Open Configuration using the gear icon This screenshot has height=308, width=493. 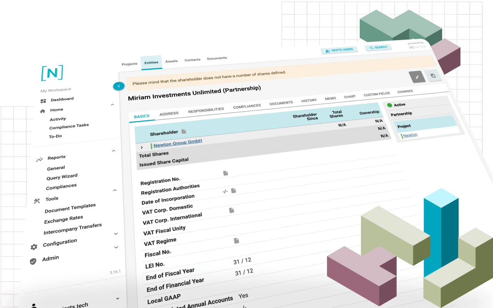(x=34, y=248)
